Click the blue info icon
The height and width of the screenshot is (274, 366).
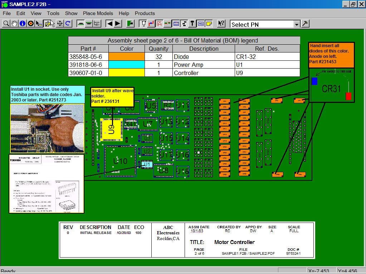tap(23, 24)
